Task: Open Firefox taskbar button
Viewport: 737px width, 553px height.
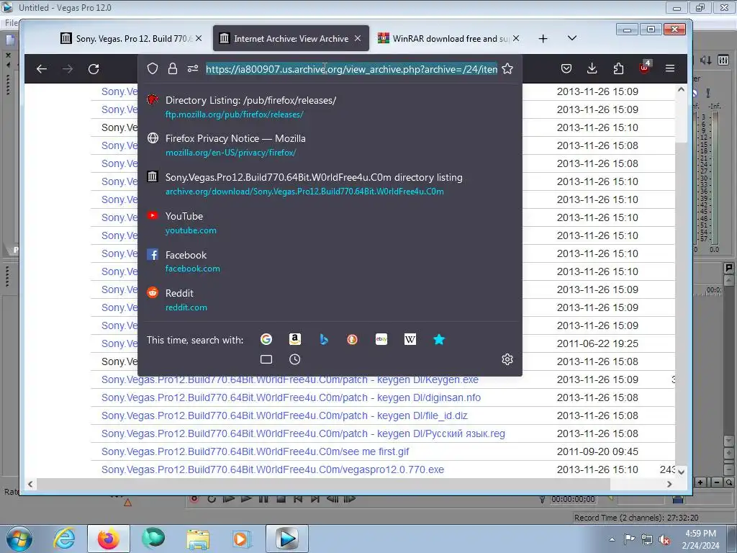Action: click(x=108, y=539)
